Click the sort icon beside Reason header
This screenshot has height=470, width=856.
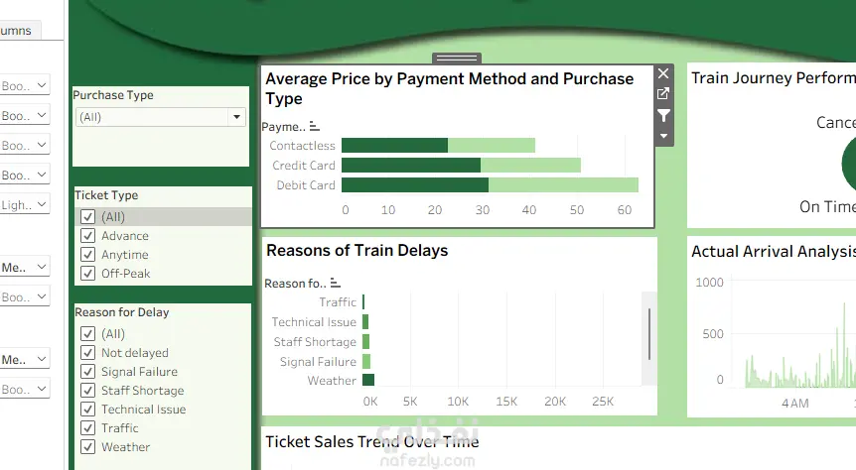(335, 284)
